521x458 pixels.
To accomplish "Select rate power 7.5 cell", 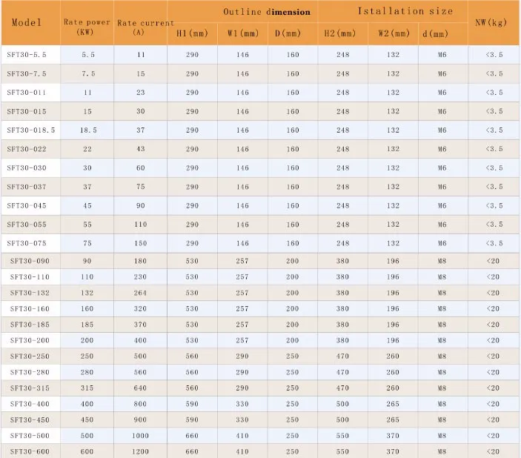I will [88, 74].
